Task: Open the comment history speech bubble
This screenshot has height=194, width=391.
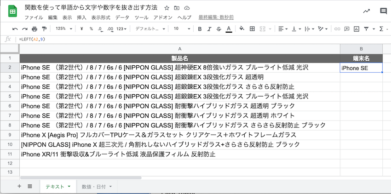Action: 383,11
